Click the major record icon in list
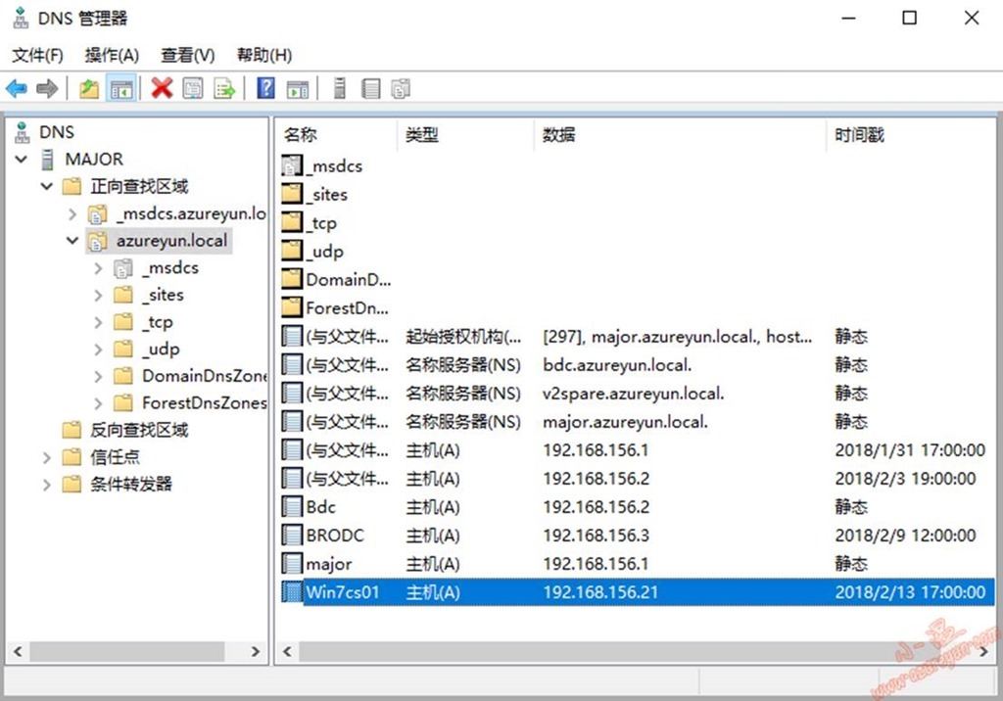 (x=292, y=564)
